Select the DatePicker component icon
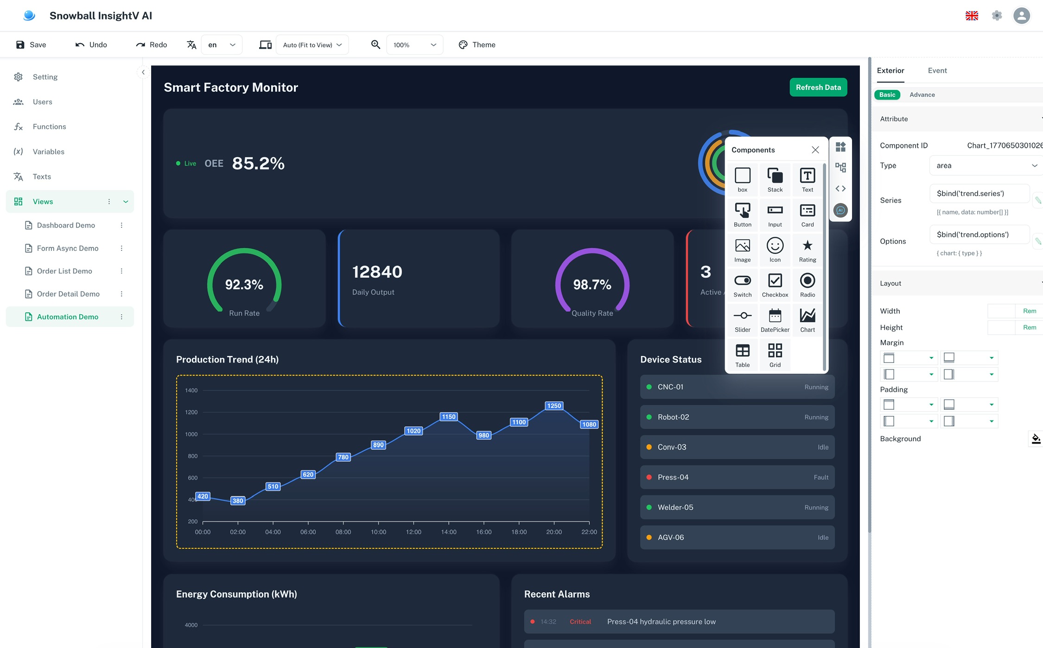This screenshot has height=648, width=1043. click(775, 319)
